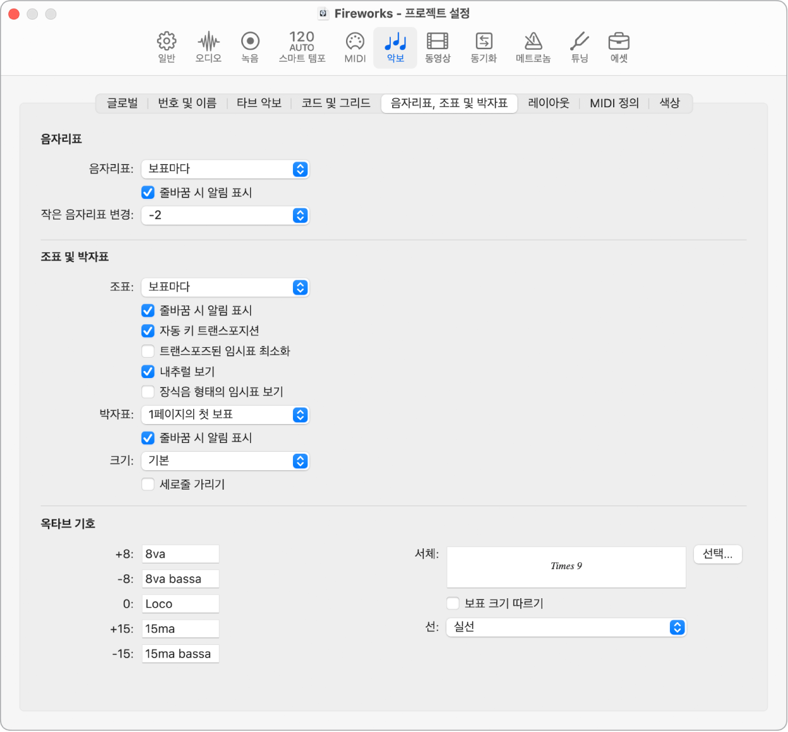Switch to the 번호 및 이름 tab
Viewport: 788px width, 732px height.
(x=187, y=103)
